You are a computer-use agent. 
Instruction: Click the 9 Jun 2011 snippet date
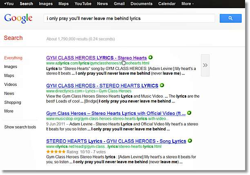[56, 124]
